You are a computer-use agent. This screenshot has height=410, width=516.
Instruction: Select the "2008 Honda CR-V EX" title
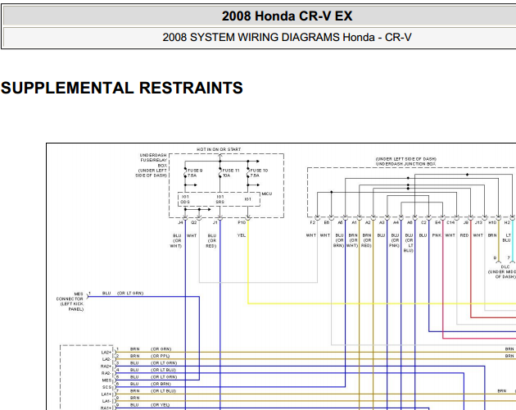click(x=287, y=16)
